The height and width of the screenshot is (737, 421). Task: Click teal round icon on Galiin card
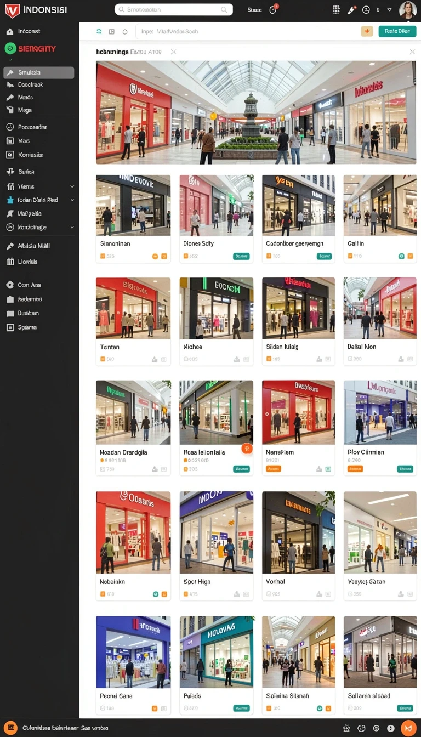point(401,256)
